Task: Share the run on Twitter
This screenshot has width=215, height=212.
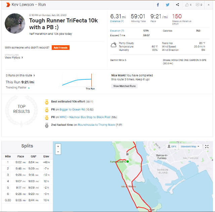Action: 168,5
